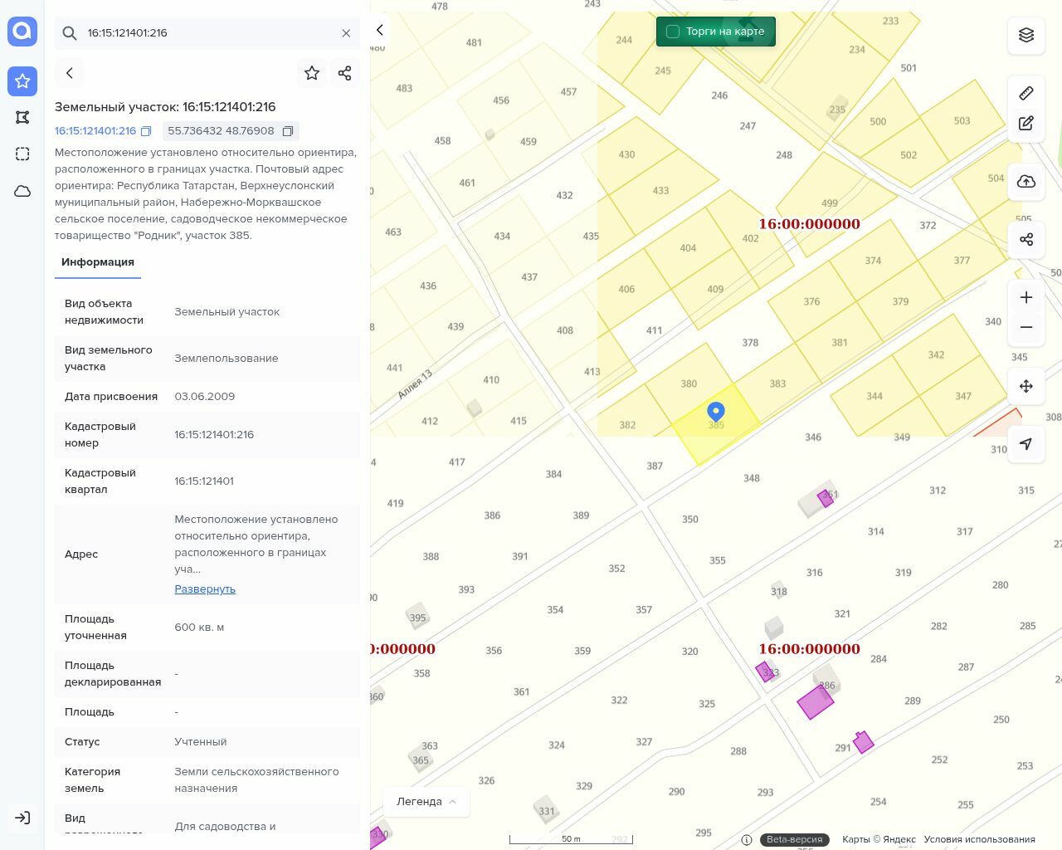Open the draw and edit tool
This screenshot has width=1062, height=850.
pyautogui.click(x=1026, y=124)
